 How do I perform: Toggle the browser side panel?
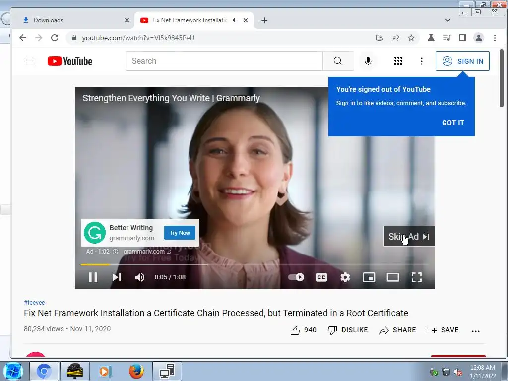pos(463,38)
